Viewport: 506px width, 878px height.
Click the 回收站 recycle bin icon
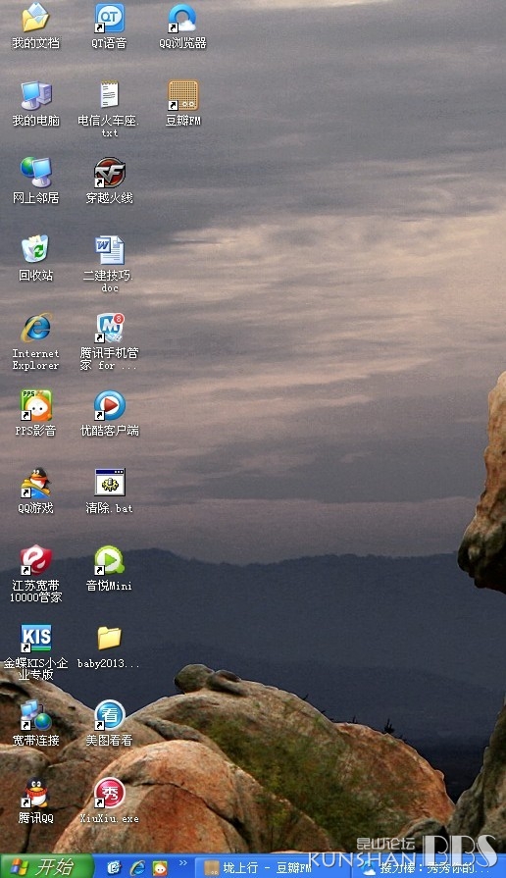pos(36,250)
